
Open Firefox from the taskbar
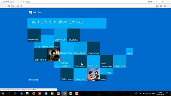pos(34,94)
